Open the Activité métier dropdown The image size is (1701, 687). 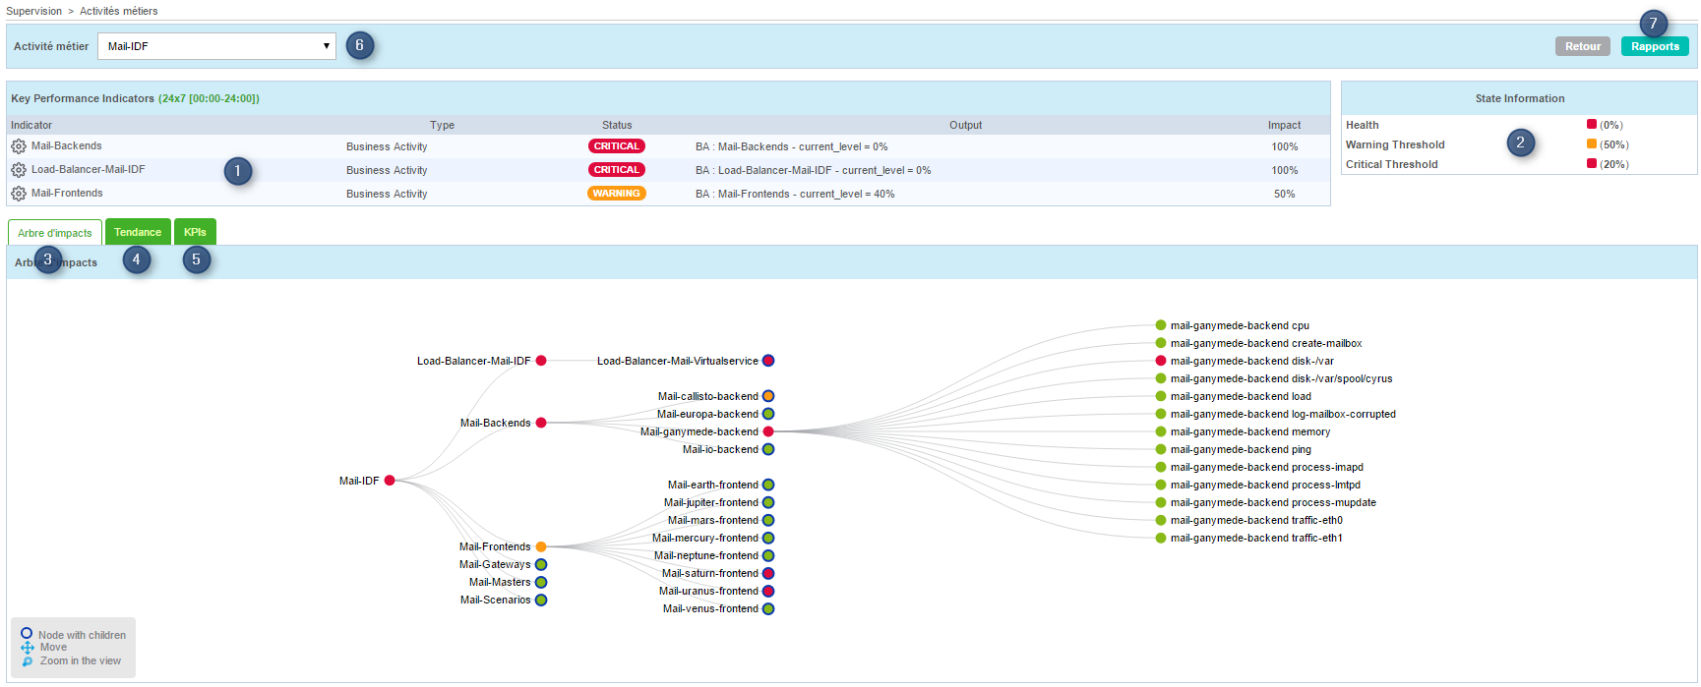pos(216,46)
